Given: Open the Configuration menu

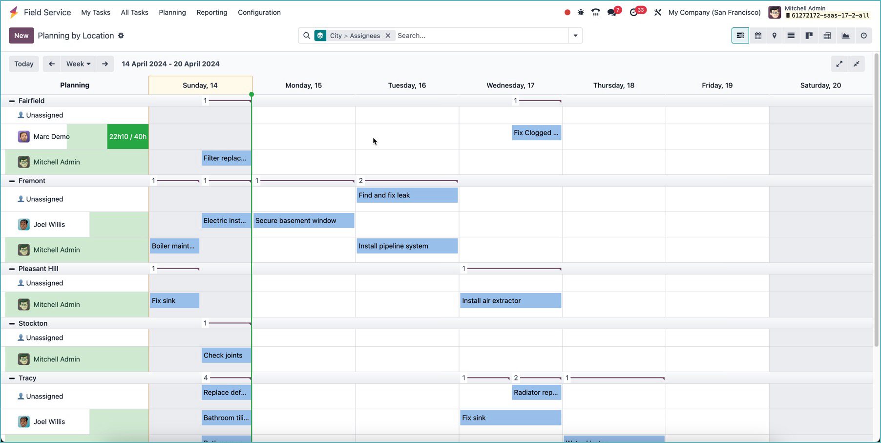Looking at the screenshot, I should (x=259, y=13).
